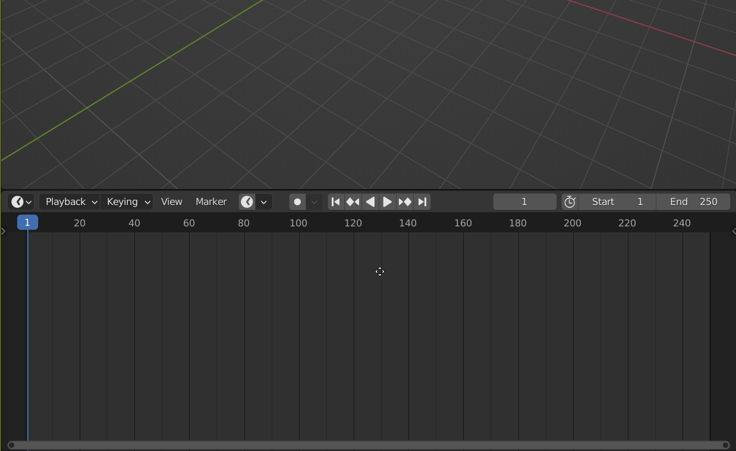This screenshot has width=736, height=451.
Task: Click the scrollbar right zoom handle
Action: (x=726, y=445)
